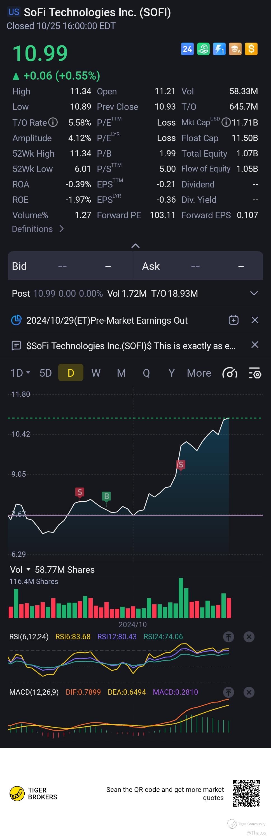271x839 pixels.
Task: Tap the blue 24-hour trading badge
Action: 187,49
